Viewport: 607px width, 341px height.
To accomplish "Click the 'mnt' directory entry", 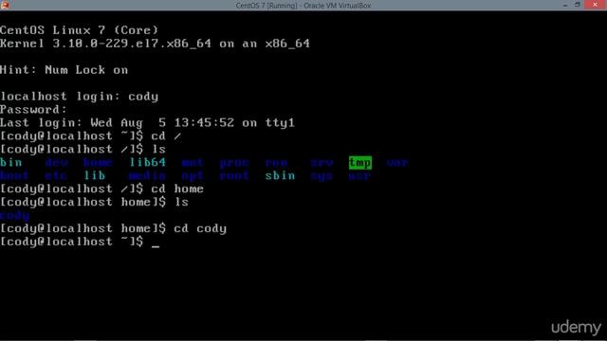I will click(x=193, y=162).
